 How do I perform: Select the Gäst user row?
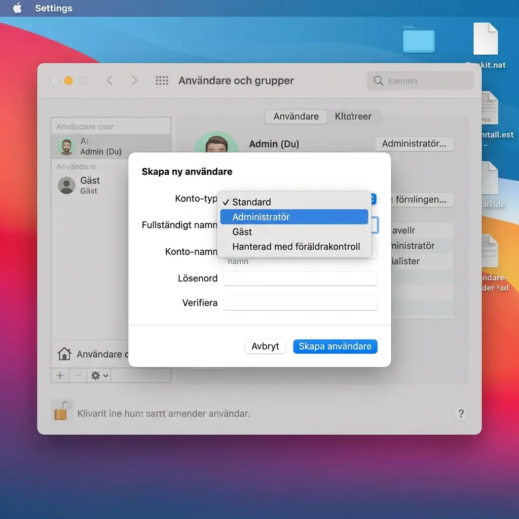(x=89, y=186)
